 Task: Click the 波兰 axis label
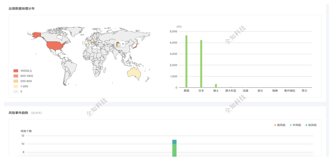[x=260, y=91]
